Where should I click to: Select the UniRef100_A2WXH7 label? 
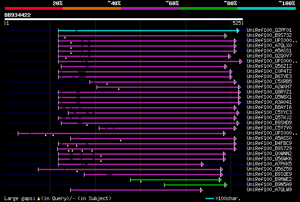point(269,87)
